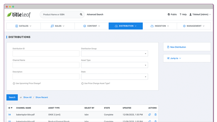The width and height of the screenshot is (217, 122).
Task: Click the Catalog book icon
Action: (x=17, y=26)
